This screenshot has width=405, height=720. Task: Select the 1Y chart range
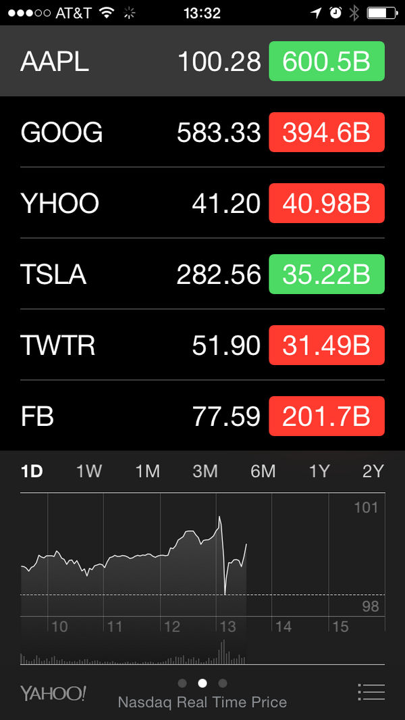[319, 471]
